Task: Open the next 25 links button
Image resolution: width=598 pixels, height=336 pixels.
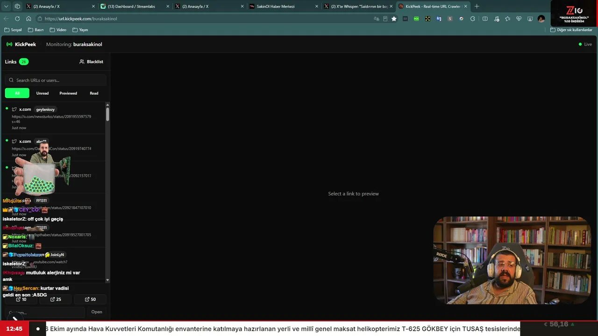Action: point(56,299)
